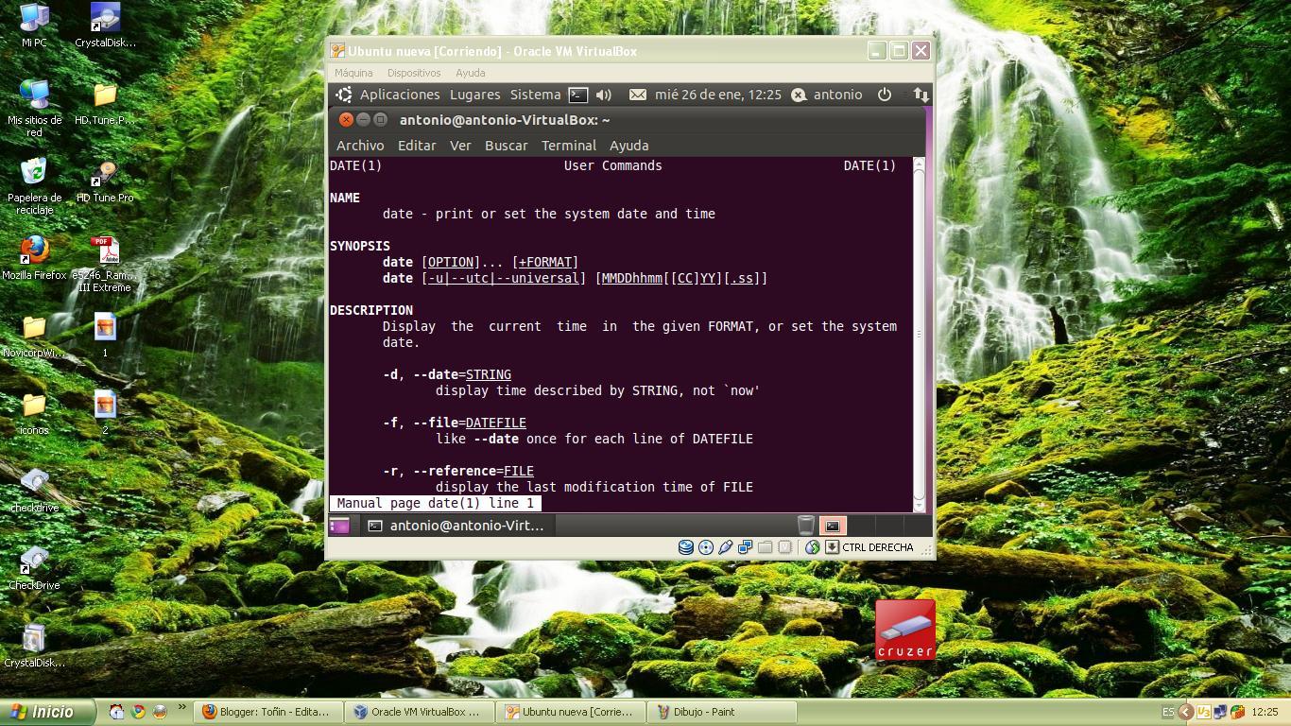Click the chat status icon beside antonio
Image resolution: width=1291 pixels, height=726 pixels.
(799, 95)
